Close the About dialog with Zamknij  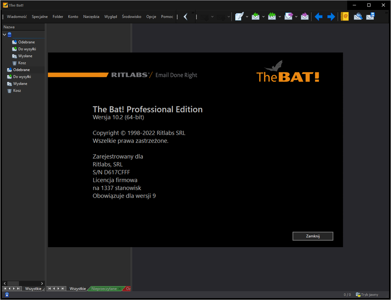pos(313,236)
